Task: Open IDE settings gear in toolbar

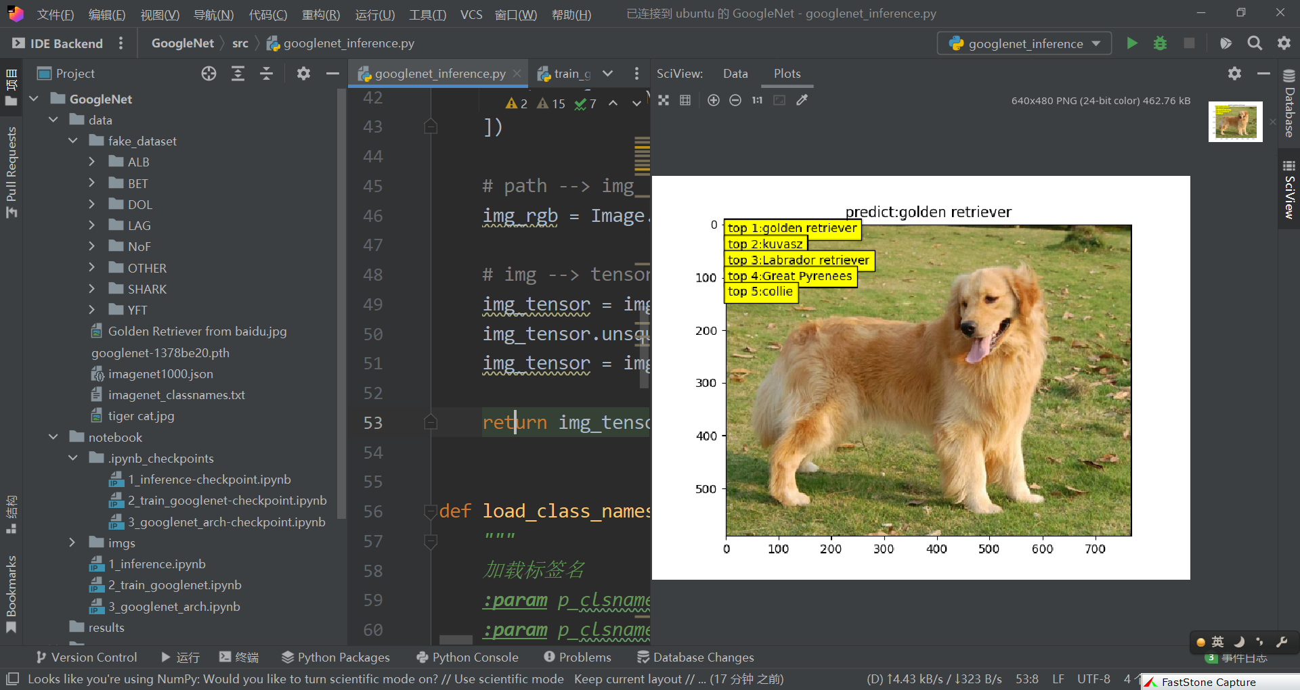Action: click(x=1284, y=43)
